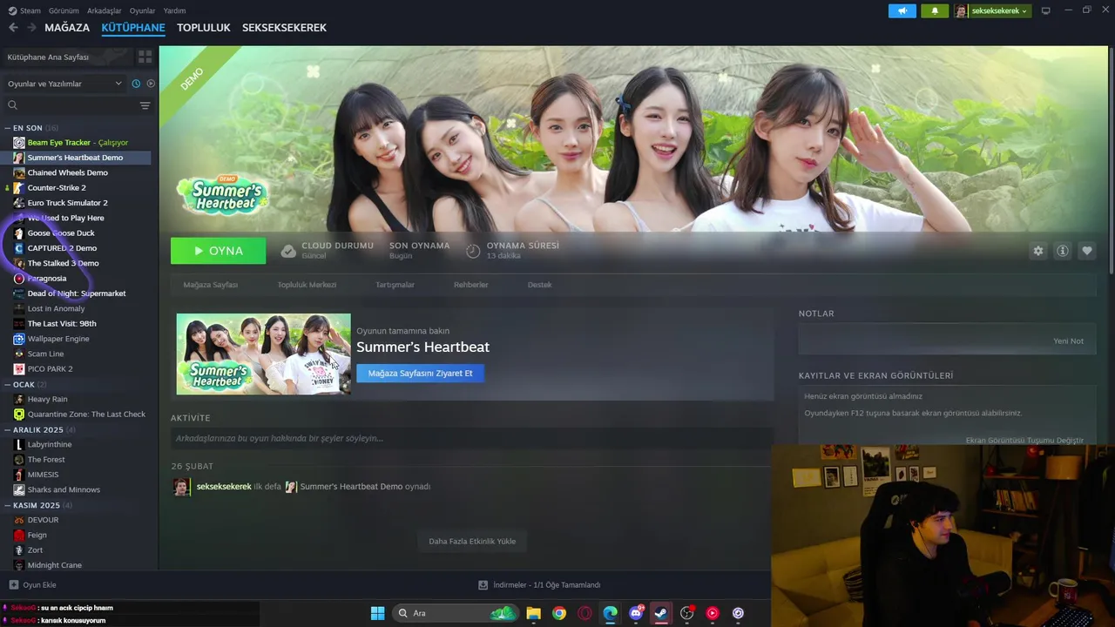
Task: Click Mağaza Sayfasını Ziyaret Et button
Action: tap(420, 374)
